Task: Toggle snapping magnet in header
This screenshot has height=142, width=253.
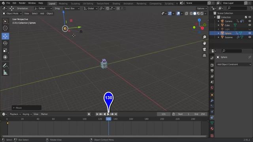Action: (108, 8)
